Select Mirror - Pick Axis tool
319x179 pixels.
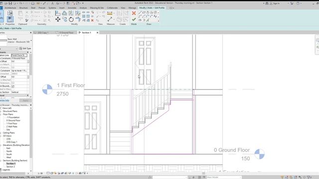(x=71, y=13)
